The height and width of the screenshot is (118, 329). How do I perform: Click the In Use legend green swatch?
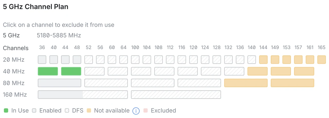[6, 111]
